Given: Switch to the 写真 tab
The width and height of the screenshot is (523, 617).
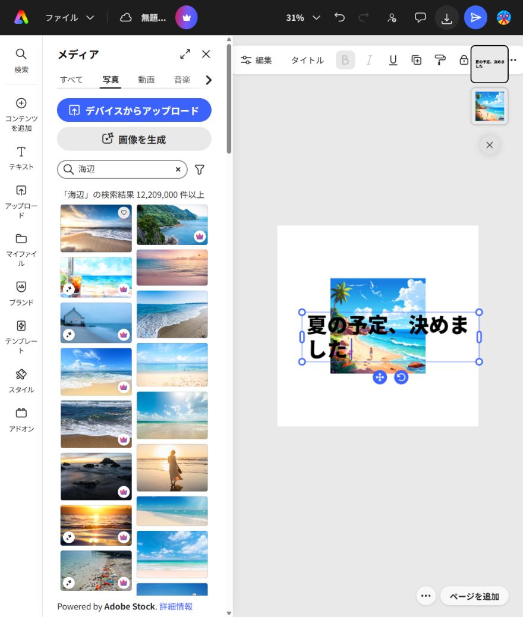Looking at the screenshot, I should 110,80.
